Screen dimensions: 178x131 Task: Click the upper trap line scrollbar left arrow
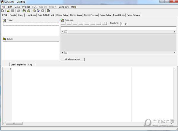pos(62,32)
